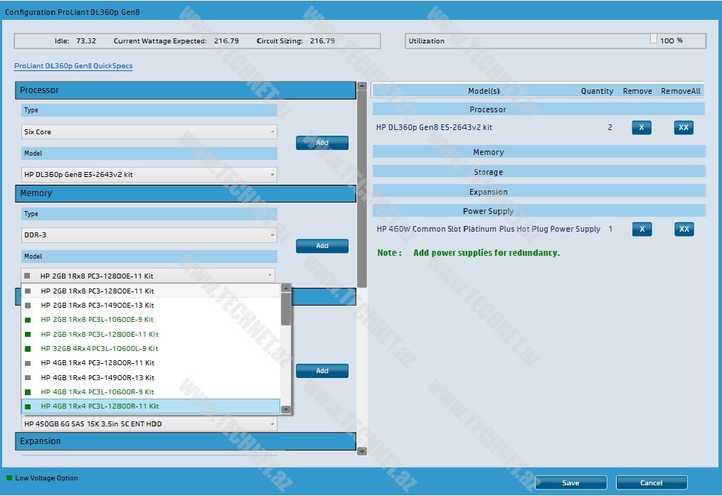Open the HP 450GB SAS HDD dropdown
The image size is (722, 496).
tap(149, 424)
